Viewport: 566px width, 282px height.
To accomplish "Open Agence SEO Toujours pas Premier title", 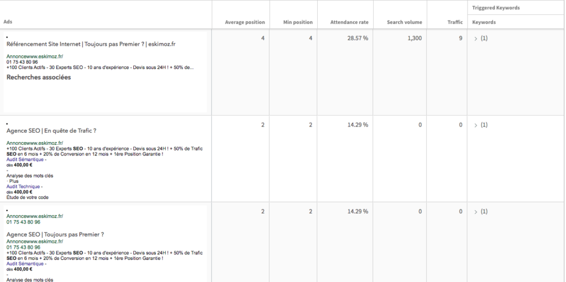I will [55, 234].
